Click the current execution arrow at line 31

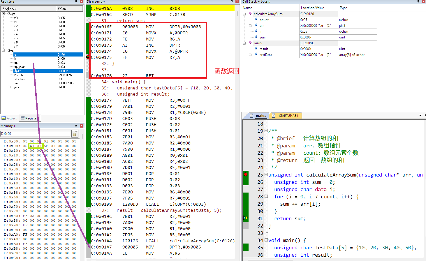(246, 218)
